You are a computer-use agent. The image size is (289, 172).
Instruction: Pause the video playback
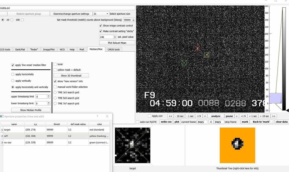coord(229,116)
